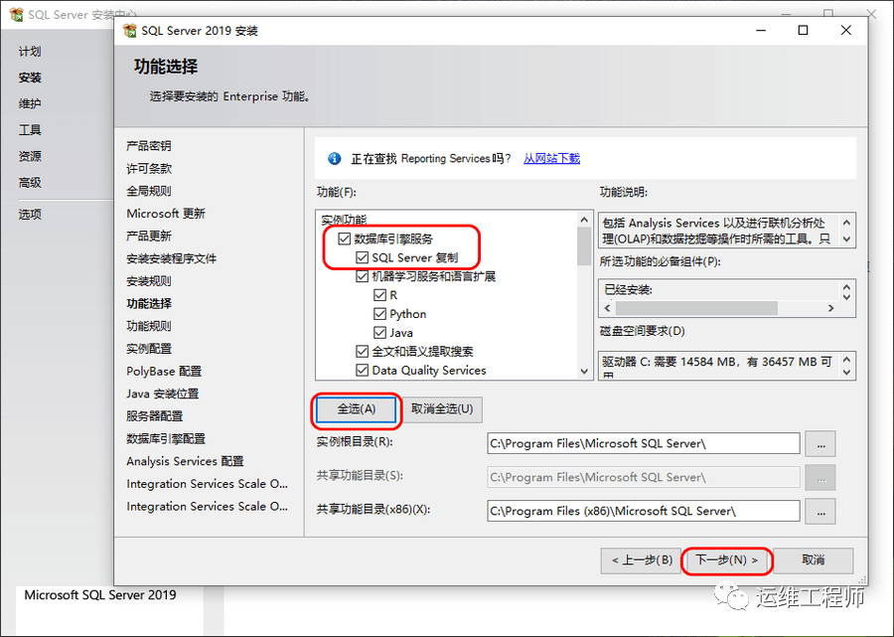Click the feature list vertical scrollbar thumb
The width and height of the screenshot is (894, 637).
[x=584, y=246]
